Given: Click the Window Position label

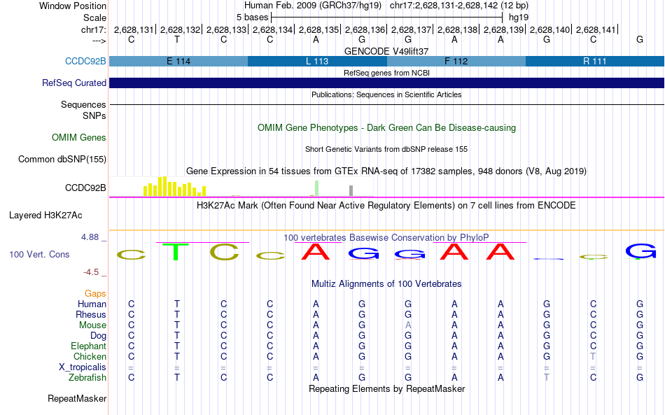Looking at the screenshot, I should tap(73, 6).
